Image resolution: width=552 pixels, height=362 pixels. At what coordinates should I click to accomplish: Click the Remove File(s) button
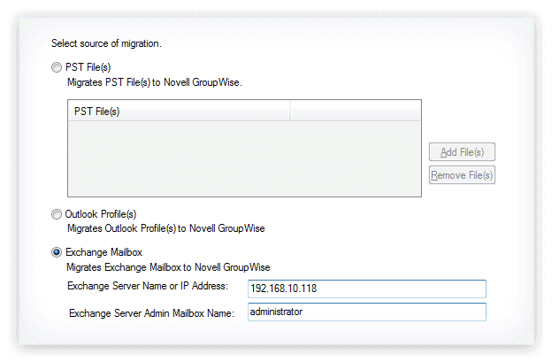point(462,174)
